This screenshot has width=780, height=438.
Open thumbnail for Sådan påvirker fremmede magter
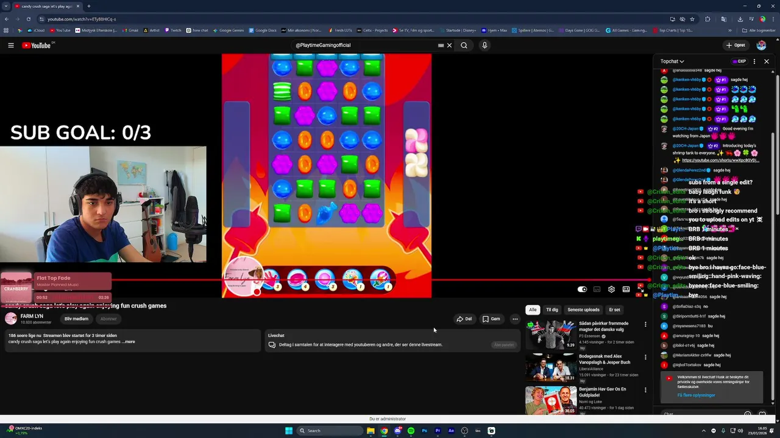551,334
